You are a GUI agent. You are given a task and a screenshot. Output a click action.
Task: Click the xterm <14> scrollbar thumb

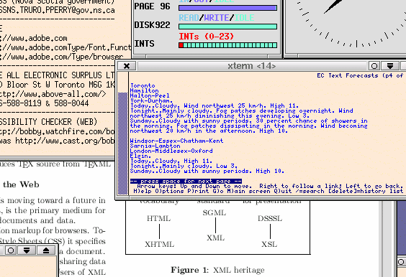[x=122, y=144]
